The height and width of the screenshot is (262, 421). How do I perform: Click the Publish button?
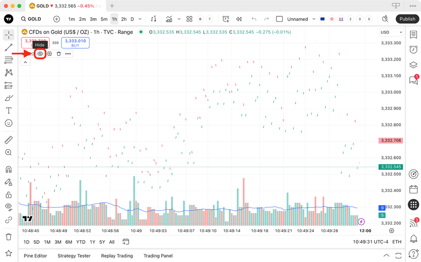click(x=407, y=19)
